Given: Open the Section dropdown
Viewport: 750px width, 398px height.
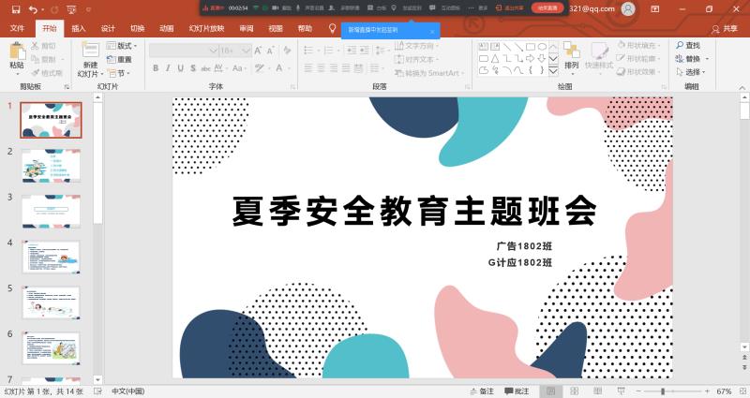Looking at the screenshot, I should pyautogui.click(x=118, y=73).
